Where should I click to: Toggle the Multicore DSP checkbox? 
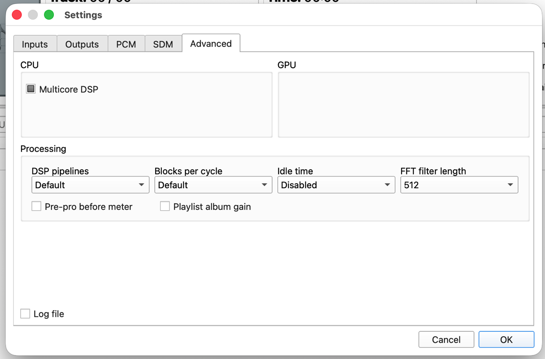31,89
